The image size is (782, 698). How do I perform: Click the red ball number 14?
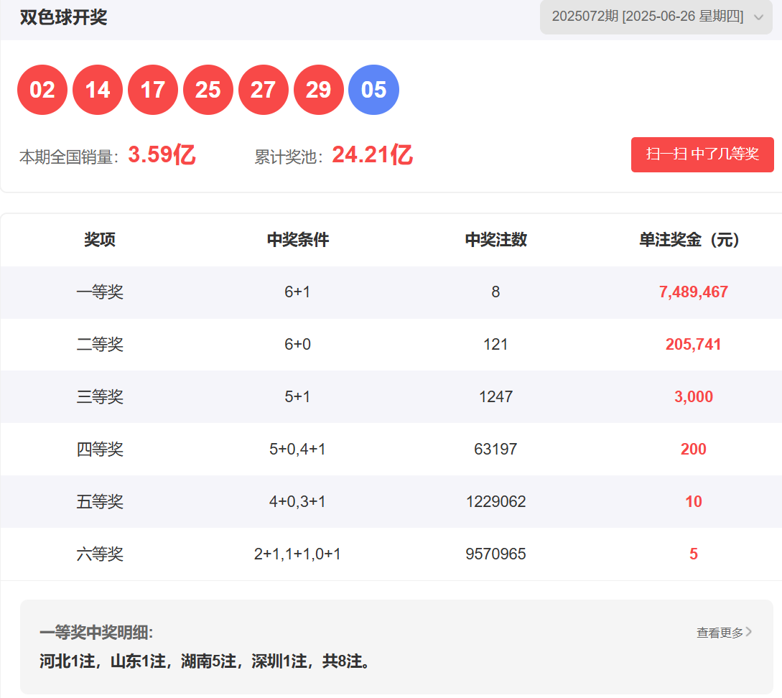pos(98,90)
